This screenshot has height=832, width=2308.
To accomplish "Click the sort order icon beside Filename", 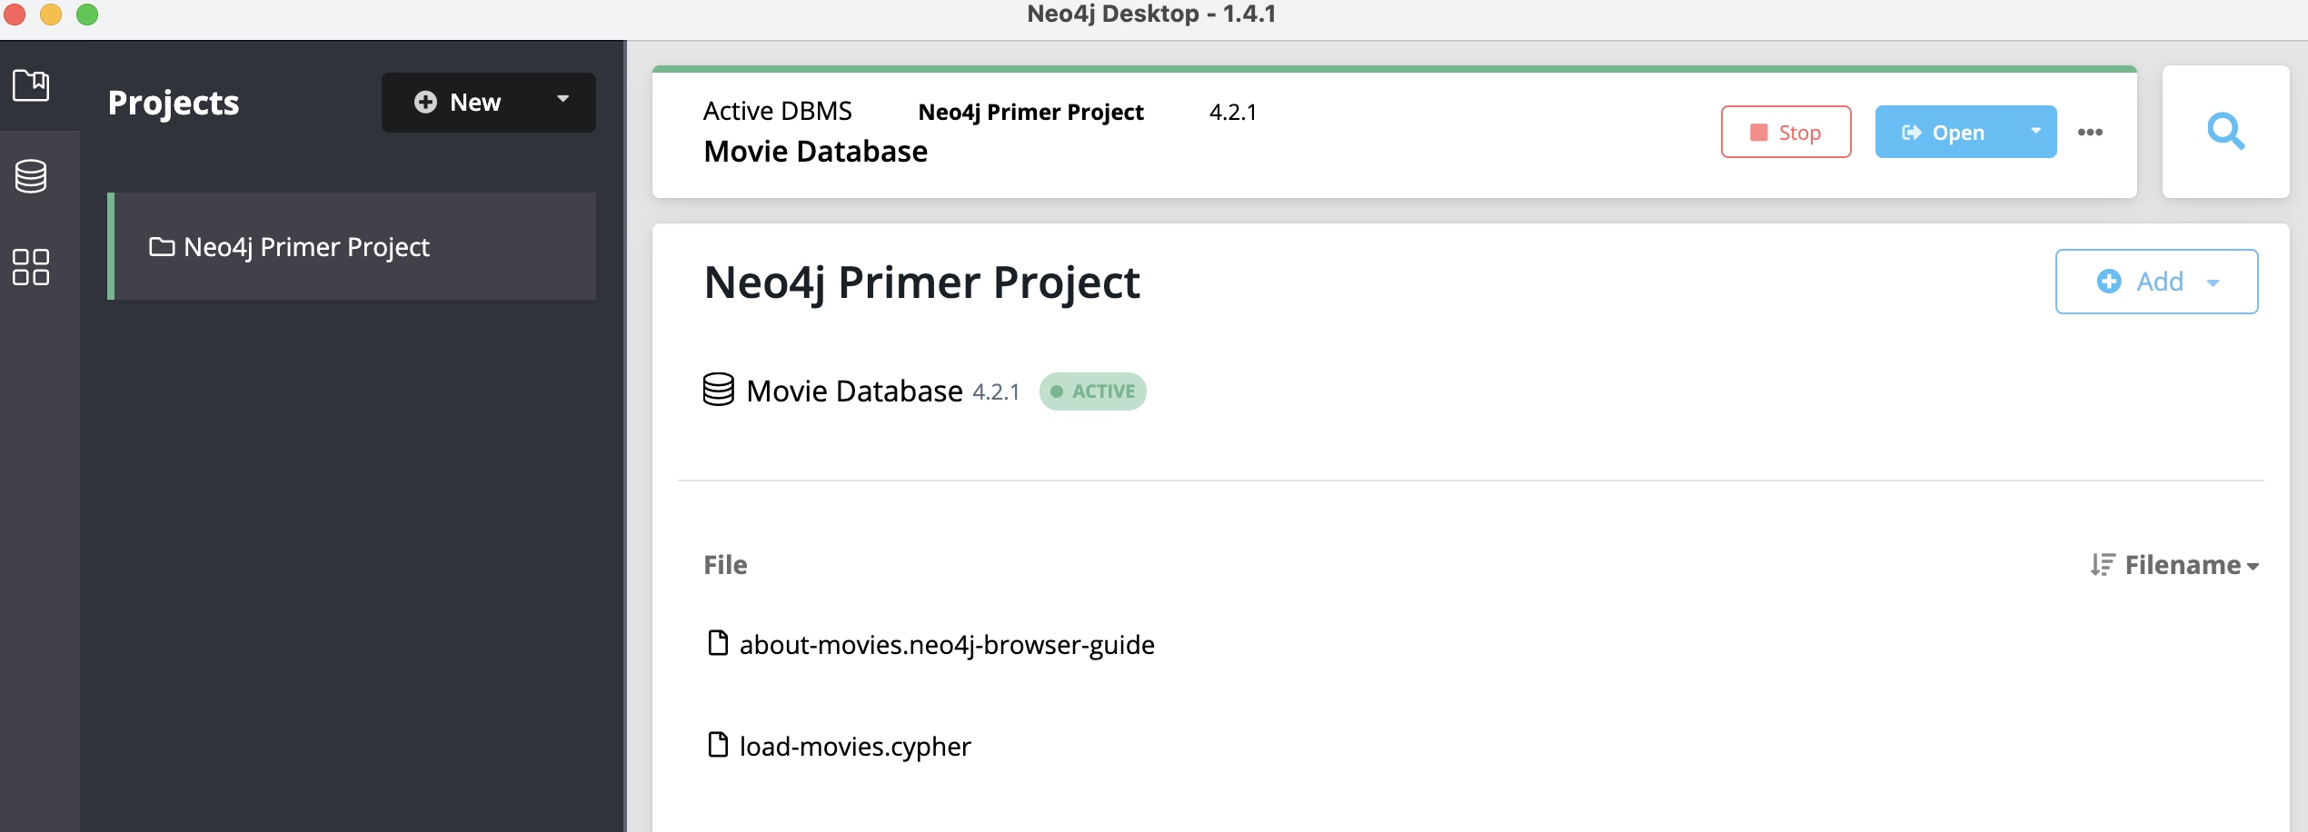I will [2103, 565].
